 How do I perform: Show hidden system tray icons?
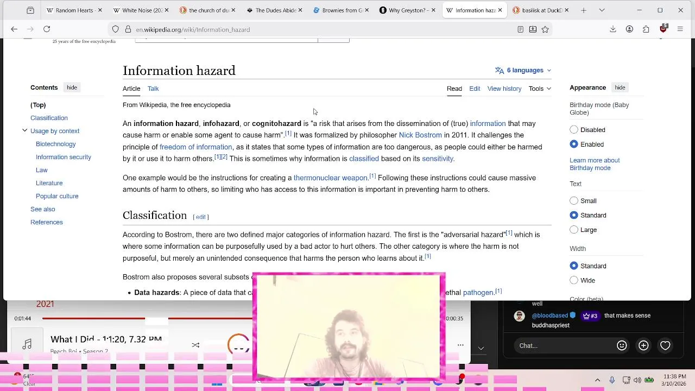(597, 380)
